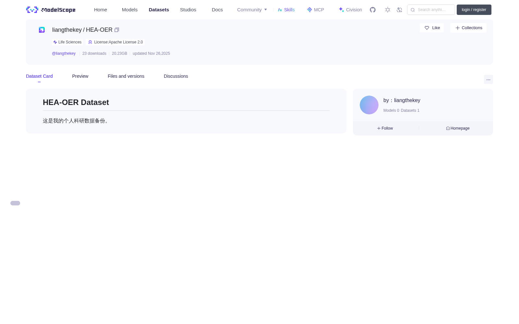Image resolution: width=519 pixels, height=324 pixels.
Task: Open the @liangthekey author link
Action: 64,53
